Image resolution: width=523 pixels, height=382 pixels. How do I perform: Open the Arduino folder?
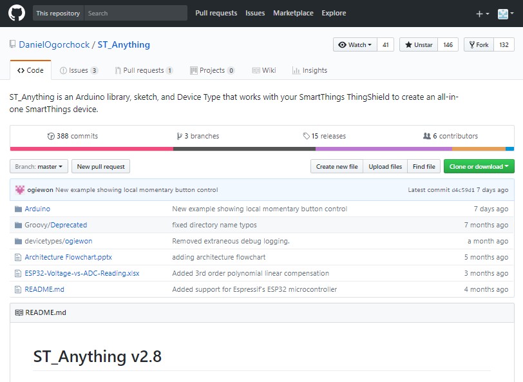(x=37, y=209)
